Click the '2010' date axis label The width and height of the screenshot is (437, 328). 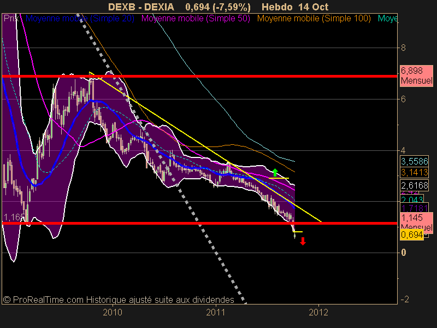113,312
